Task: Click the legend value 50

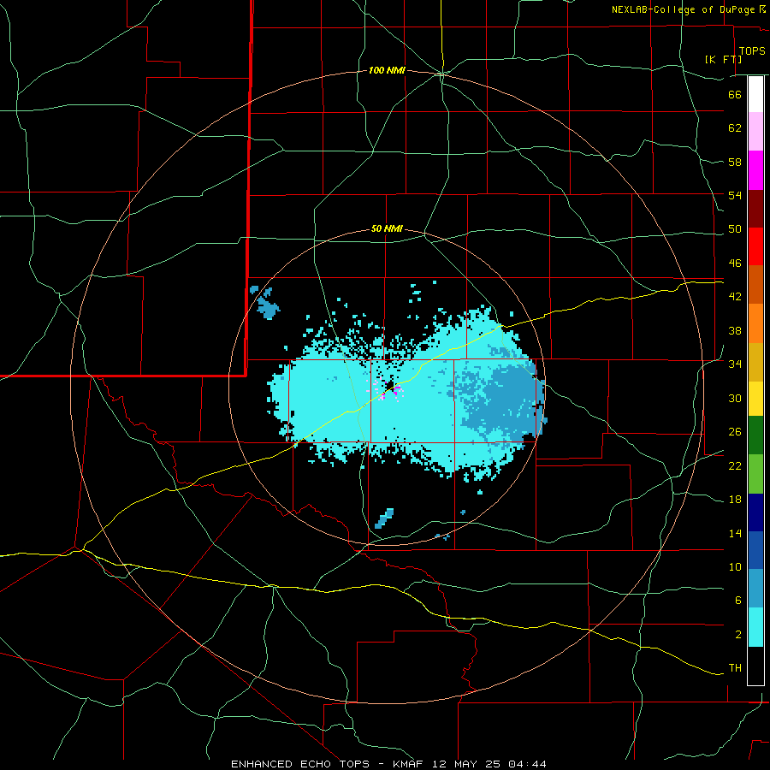Action: (735, 229)
